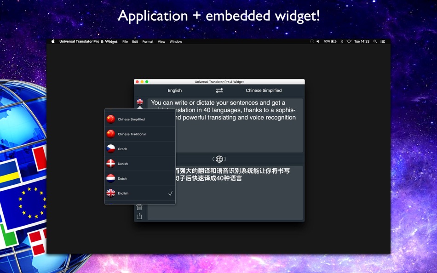Click the Wi-Fi status icon
The height and width of the screenshot is (273, 437).
tap(349, 41)
